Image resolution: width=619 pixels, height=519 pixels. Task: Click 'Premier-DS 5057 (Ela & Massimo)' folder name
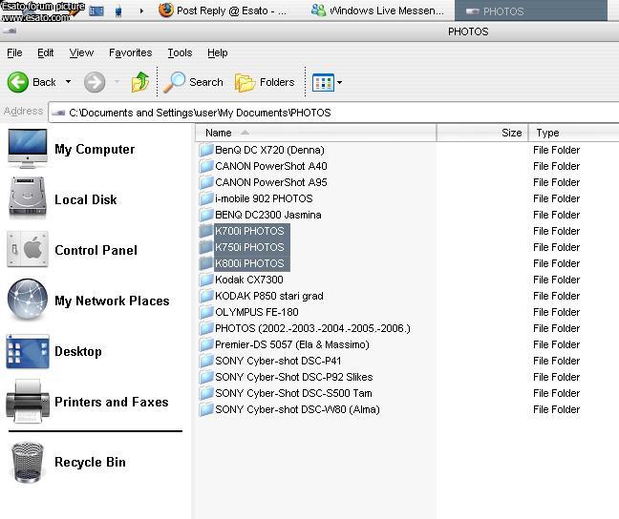click(291, 344)
